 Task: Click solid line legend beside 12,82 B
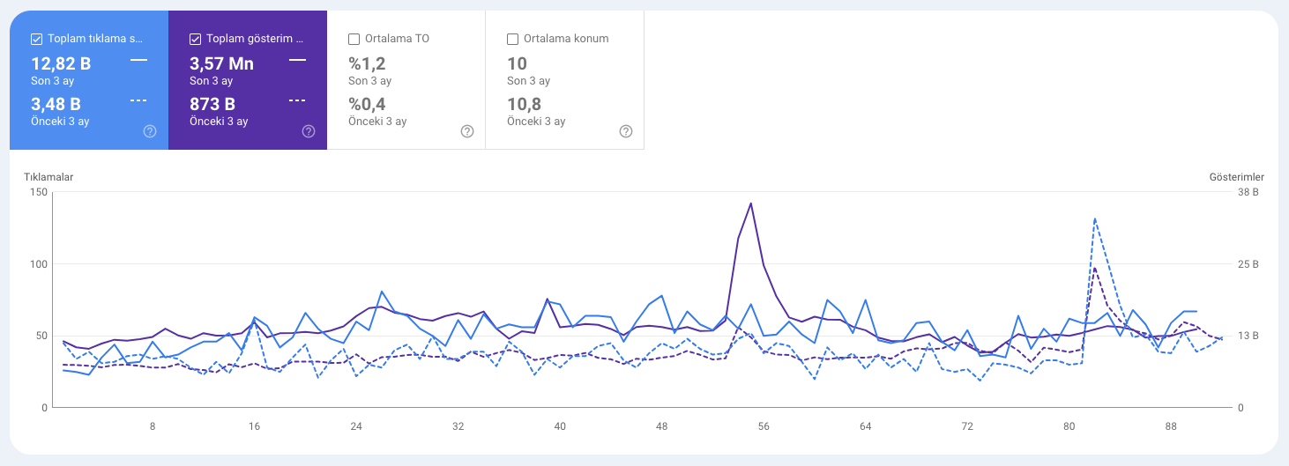[138, 60]
